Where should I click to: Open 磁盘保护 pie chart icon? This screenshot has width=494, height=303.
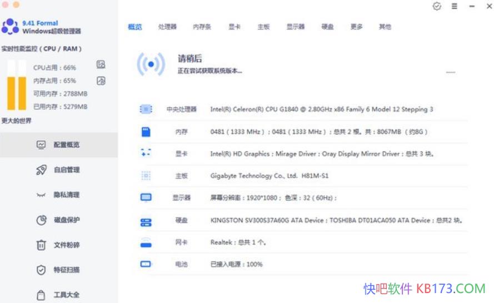pos(41,220)
